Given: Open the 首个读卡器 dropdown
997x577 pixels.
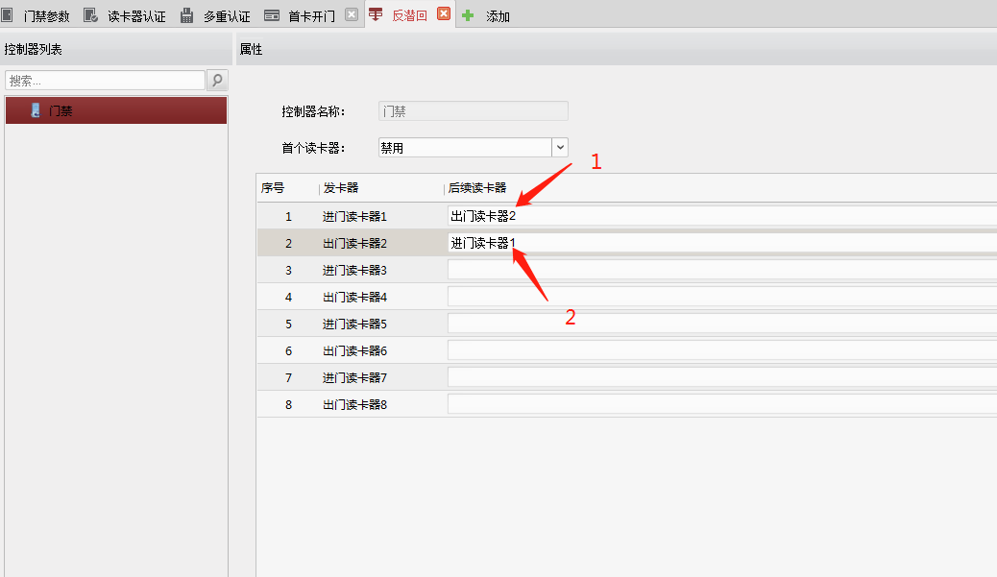Looking at the screenshot, I should tap(473, 147).
